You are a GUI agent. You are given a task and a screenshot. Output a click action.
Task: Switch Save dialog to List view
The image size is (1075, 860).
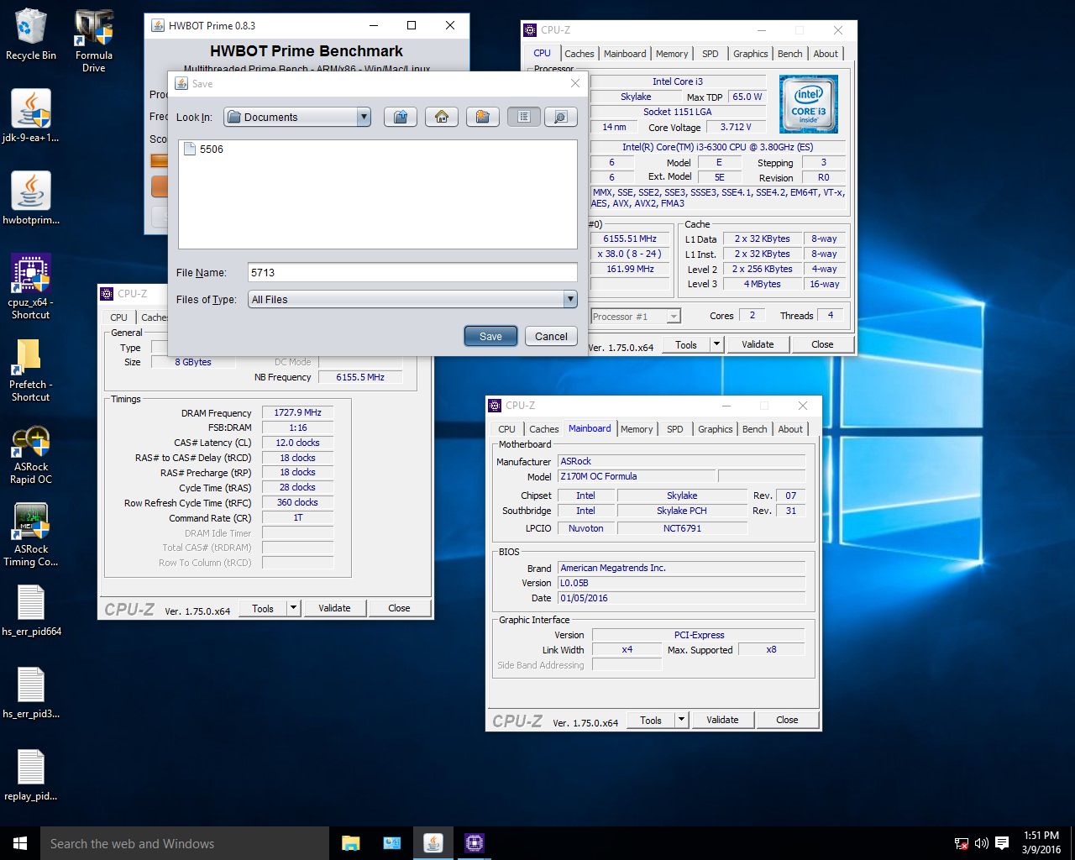(x=524, y=117)
